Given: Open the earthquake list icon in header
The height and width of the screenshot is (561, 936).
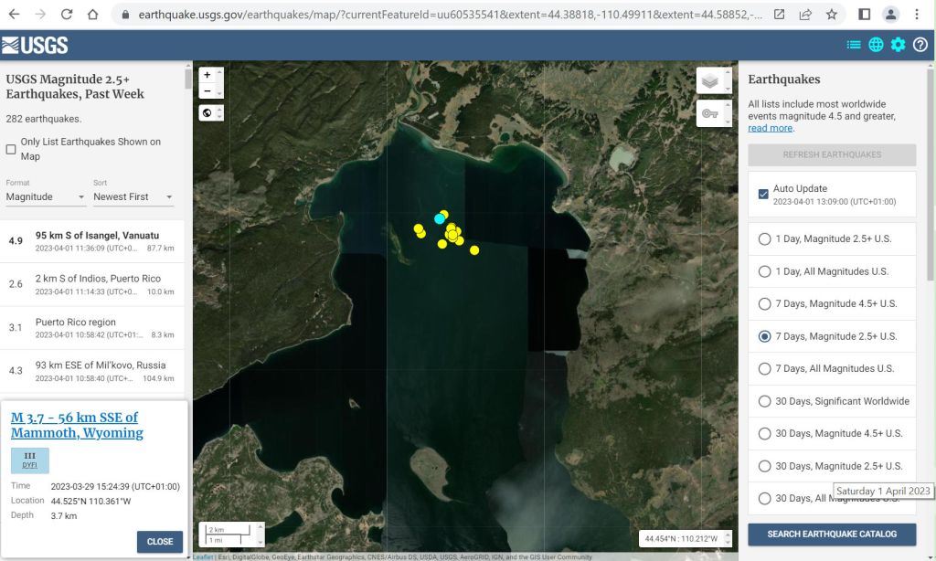Looking at the screenshot, I should tap(854, 45).
